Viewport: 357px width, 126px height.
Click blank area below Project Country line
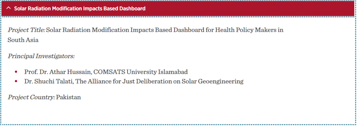tap(177, 112)
